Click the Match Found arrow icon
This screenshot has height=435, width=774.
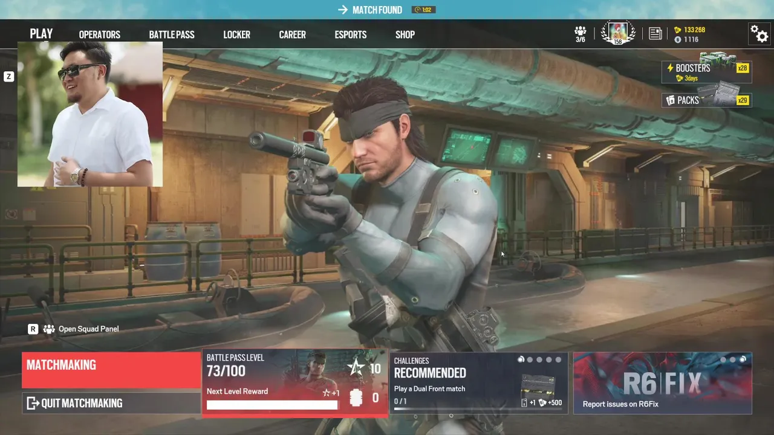tap(343, 10)
